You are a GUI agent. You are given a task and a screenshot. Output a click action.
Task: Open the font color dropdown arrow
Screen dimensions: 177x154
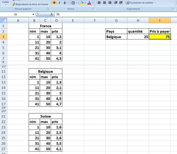(x=93, y=3)
